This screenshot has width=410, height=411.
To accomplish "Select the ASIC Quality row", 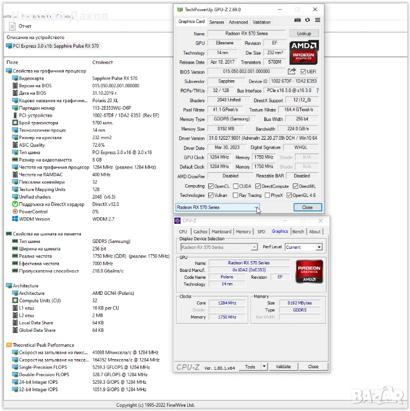I will (x=32, y=145).
